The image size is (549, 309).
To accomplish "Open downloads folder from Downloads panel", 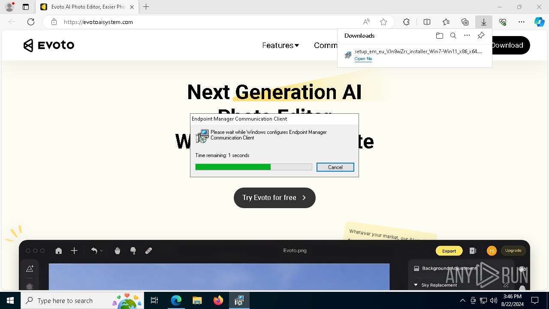I will coord(439,36).
